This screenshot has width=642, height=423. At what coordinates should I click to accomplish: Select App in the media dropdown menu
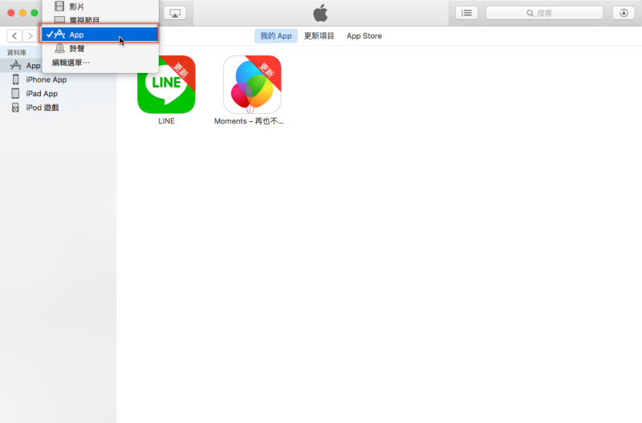click(x=100, y=35)
